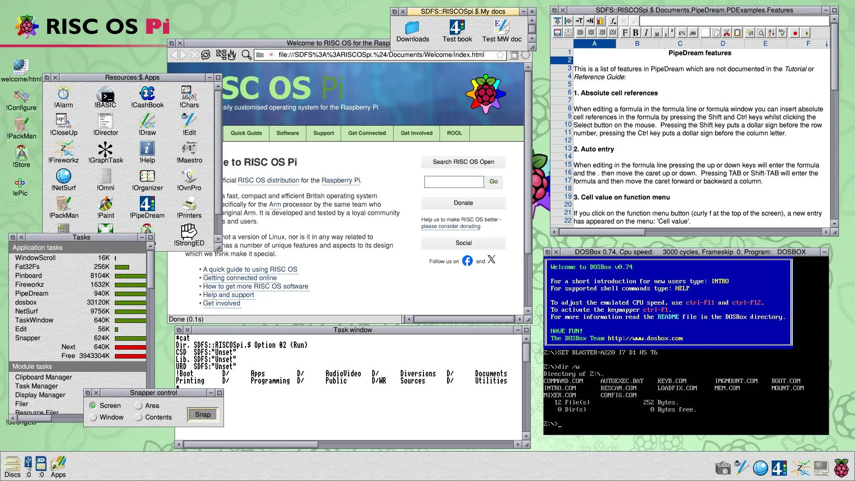Enable the Contents option in Snapper control
This screenshot has width=855, height=481.
pyautogui.click(x=139, y=417)
